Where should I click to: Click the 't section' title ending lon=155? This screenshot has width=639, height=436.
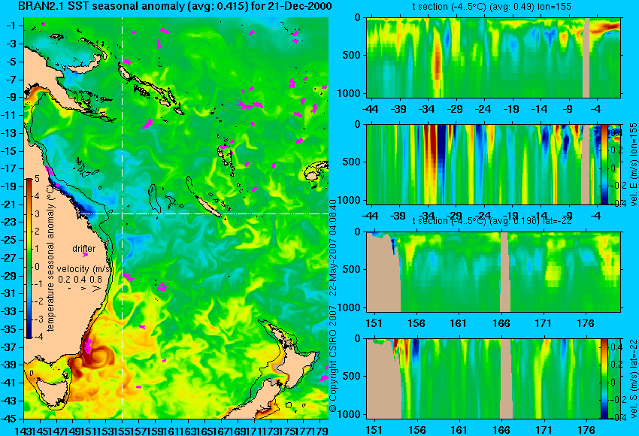point(492,7)
